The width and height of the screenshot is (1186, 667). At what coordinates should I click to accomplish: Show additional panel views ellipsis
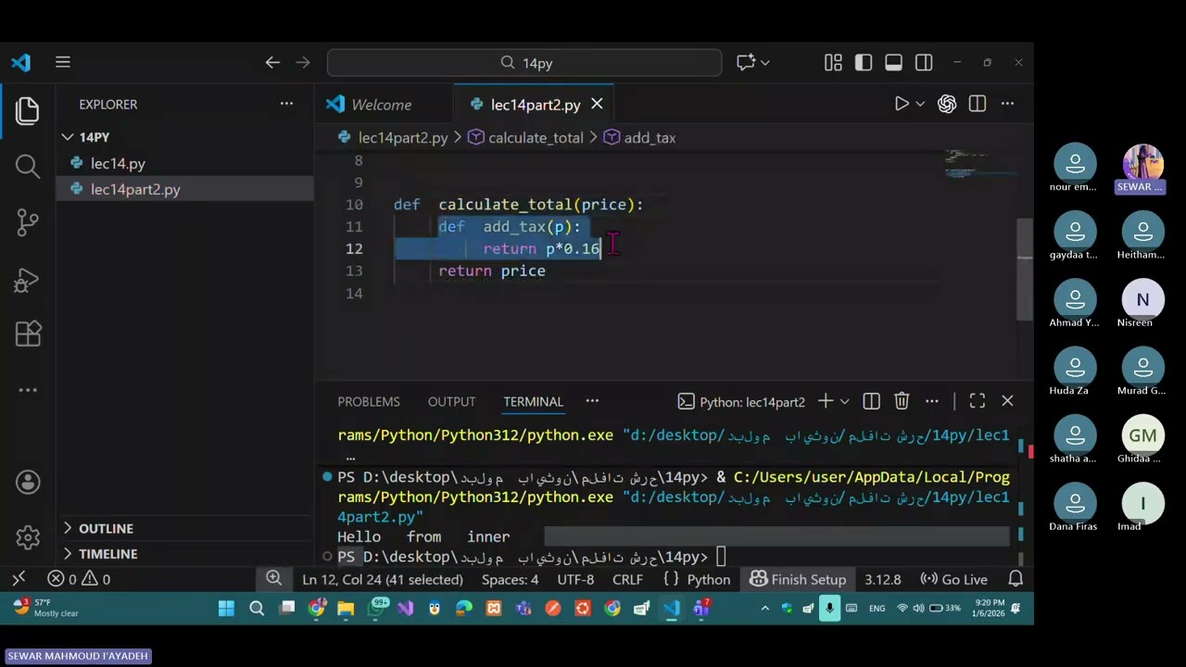[592, 401]
